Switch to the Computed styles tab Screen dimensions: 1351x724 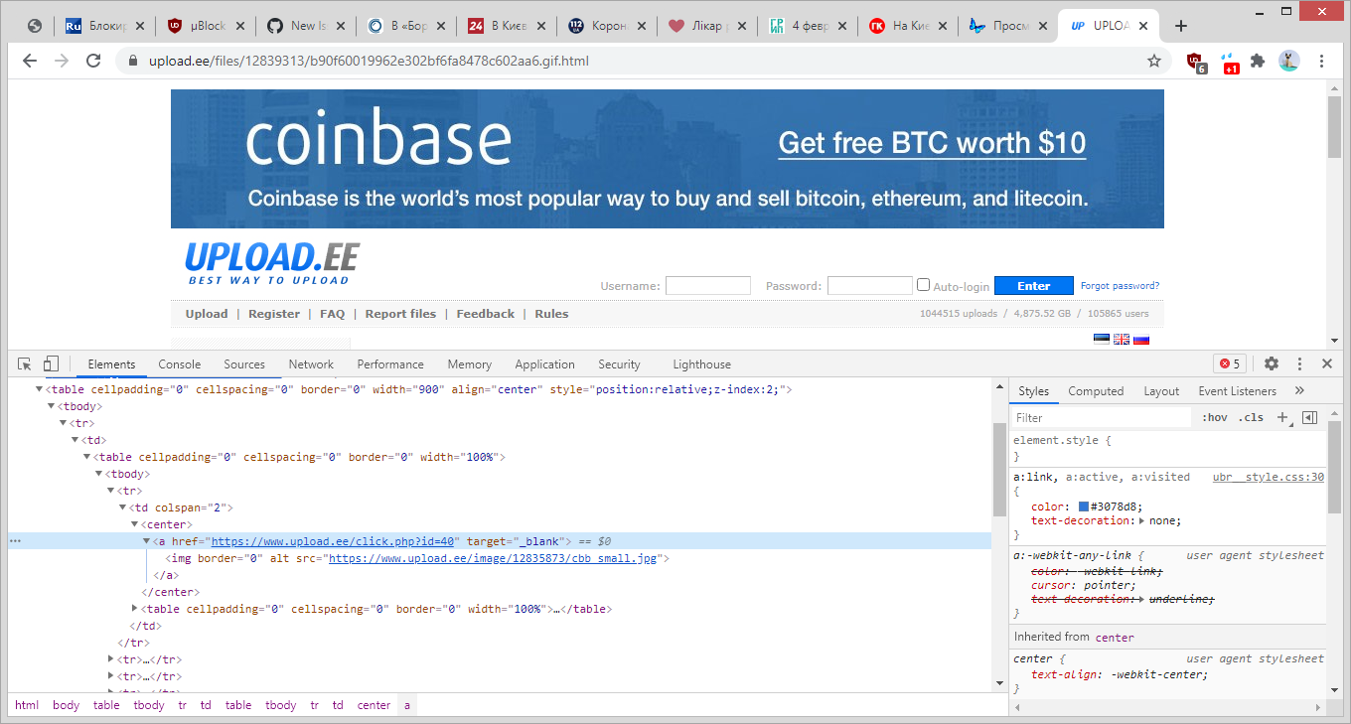tap(1096, 391)
